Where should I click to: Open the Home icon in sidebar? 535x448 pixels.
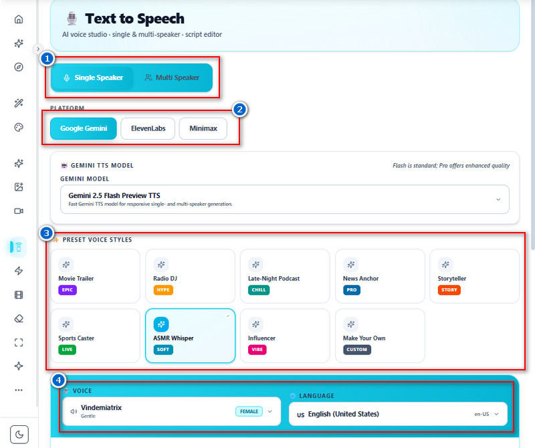pyautogui.click(x=19, y=19)
